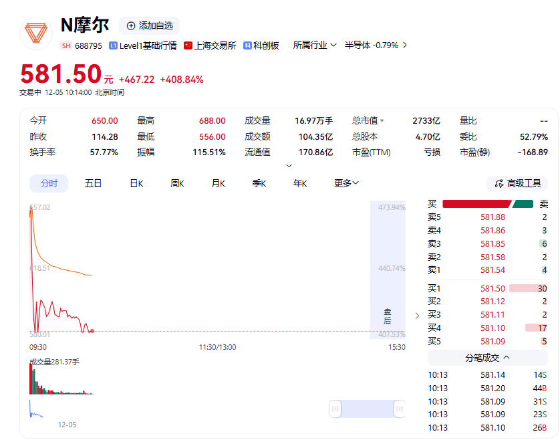This screenshot has height=444, width=560.
Task: Click the 盘后 after-hours area of chart
Action: tap(388, 316)
